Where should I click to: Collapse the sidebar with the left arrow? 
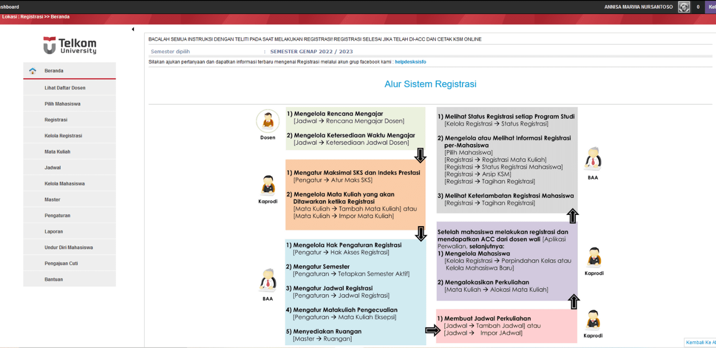(x=133, y=29)
